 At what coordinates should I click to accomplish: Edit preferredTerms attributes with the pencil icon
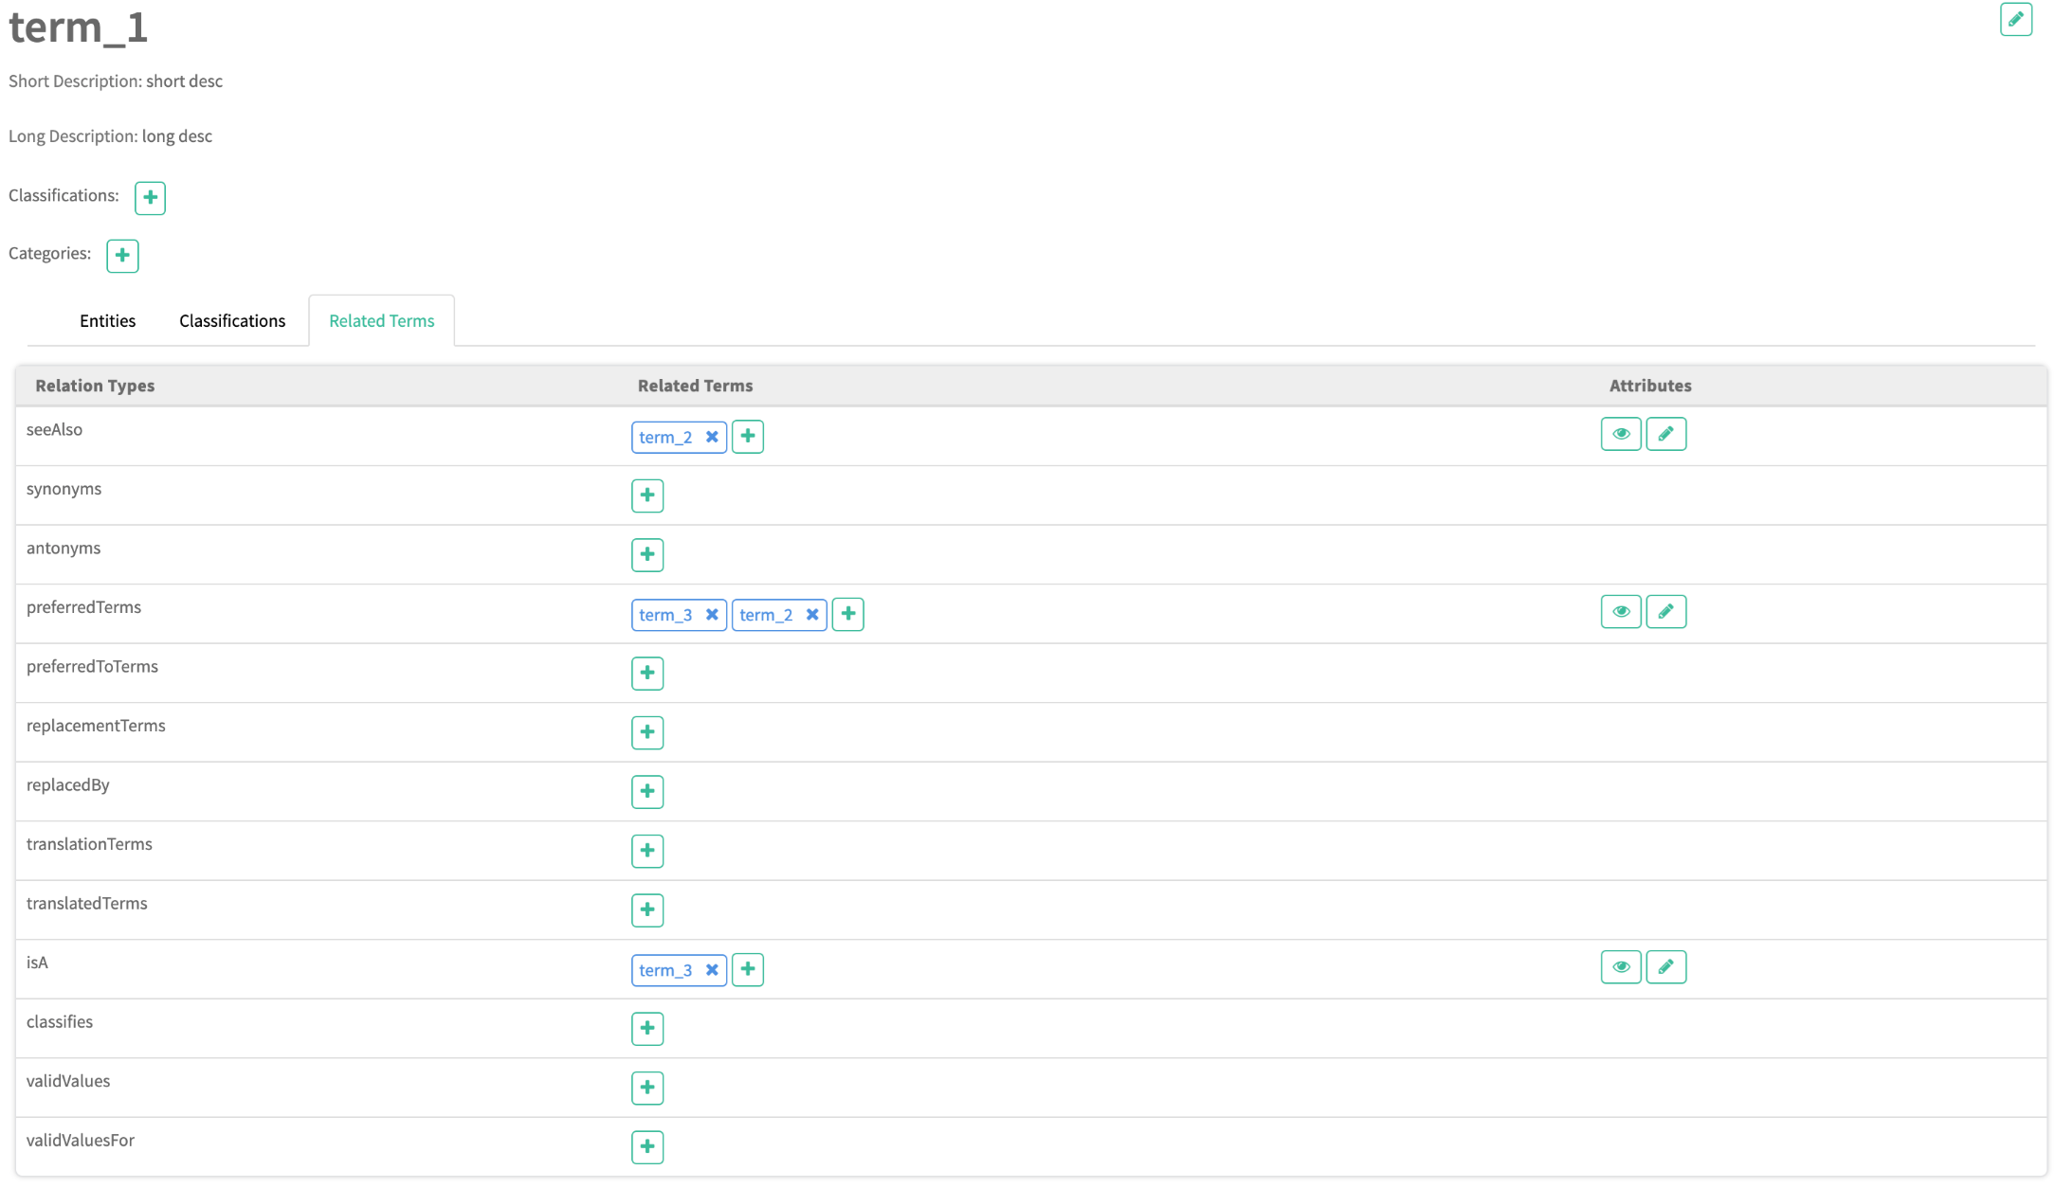(x=1665, y=612)
